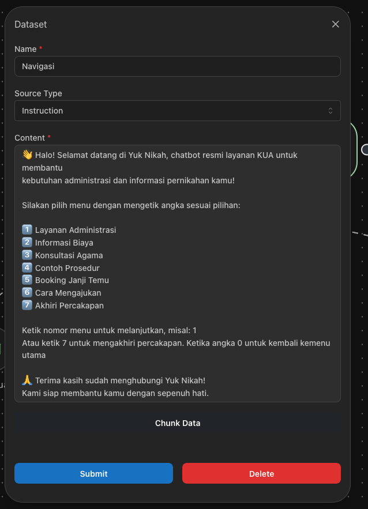Click the number 5 emoji before Booking Janji Temu
This screenshot has width=368, height=509.
pyautogui.click(x=27, y=280)
